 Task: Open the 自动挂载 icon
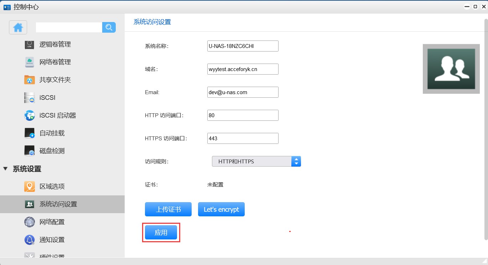[x=29, y=133]
